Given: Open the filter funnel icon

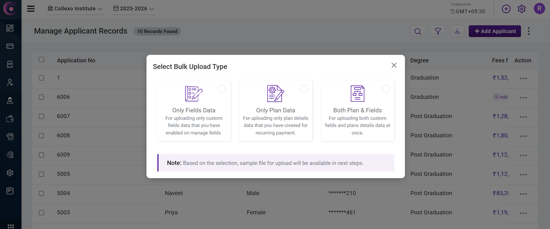Looking at the screenshot, I should coord(438,31).
